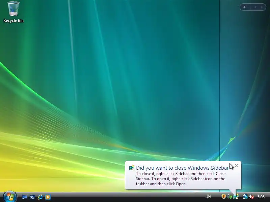Image resolution: width=270 pixels, height=202 pixels.
Task: Click the Windows Sidebar tray icon
Action: [236, 196]
